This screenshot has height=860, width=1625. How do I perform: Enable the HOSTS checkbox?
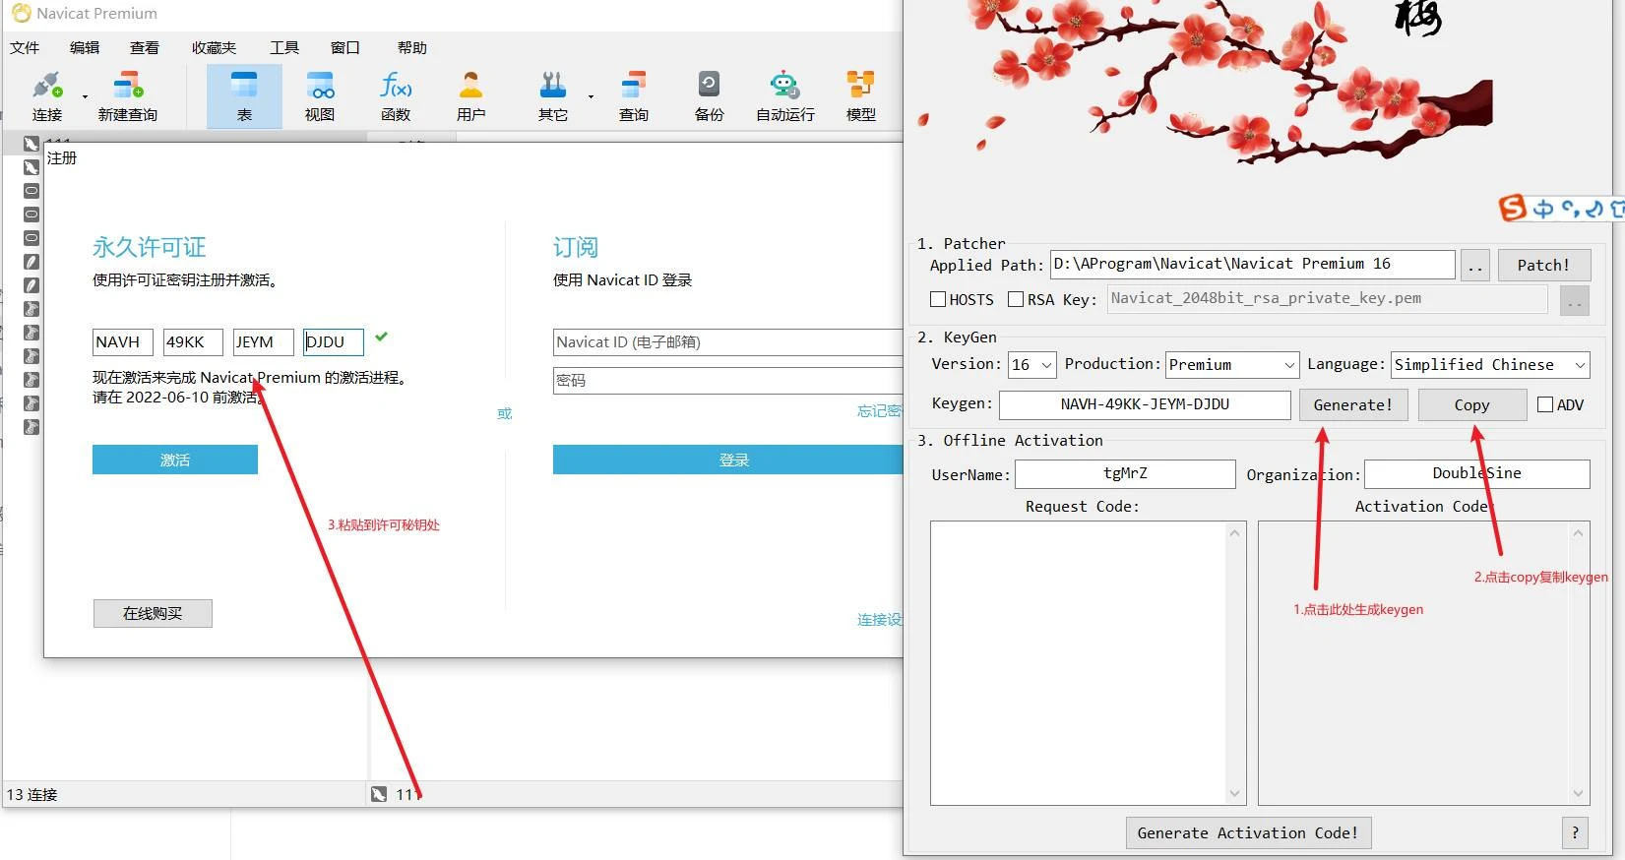(x=938, y=299)
